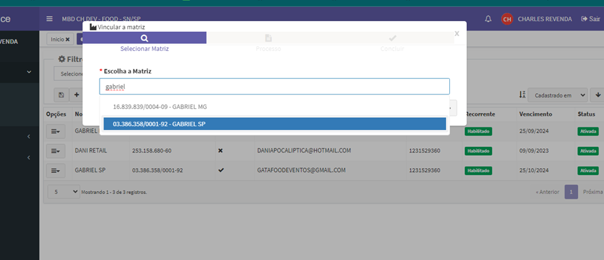Viewport: 604px width, 260px height.
Task: Click the Z-A sort order icon
Action: pyautogui.click(x=522, y=95)
